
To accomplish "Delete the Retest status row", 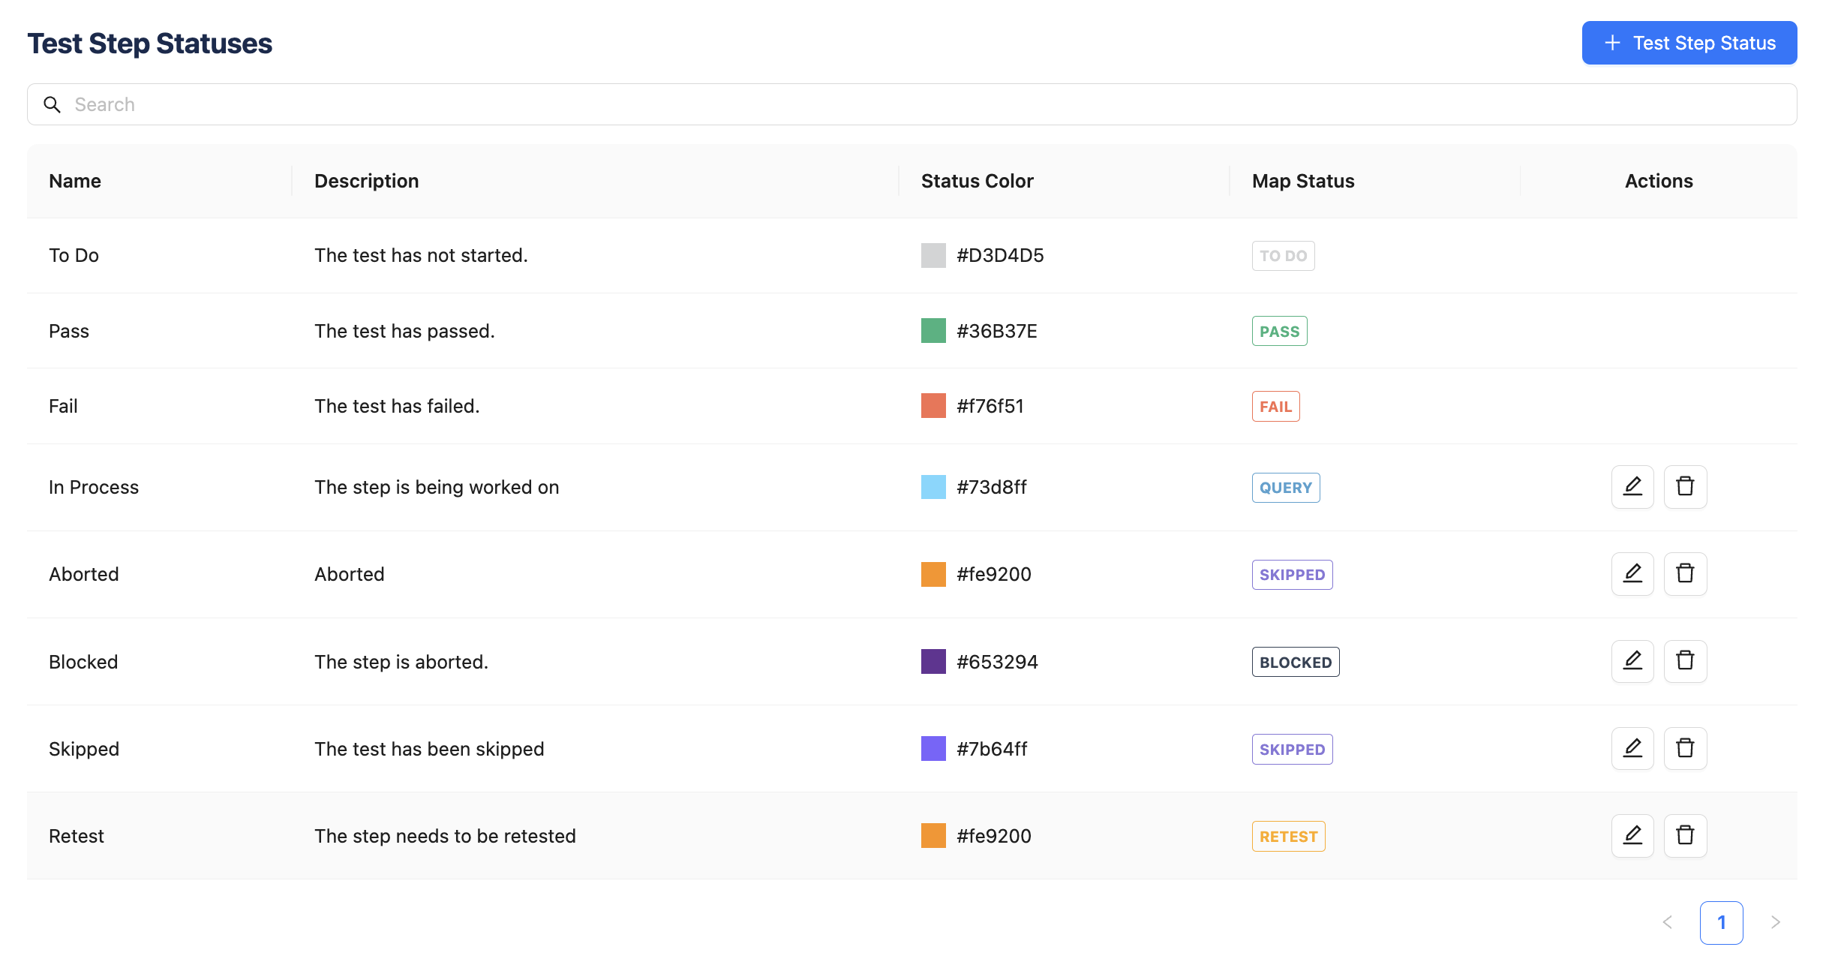I will [1685, 835].
